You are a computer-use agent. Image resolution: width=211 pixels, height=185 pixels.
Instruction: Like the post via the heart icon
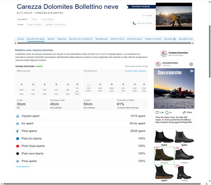pyautogui.click(x=157, y=112)
